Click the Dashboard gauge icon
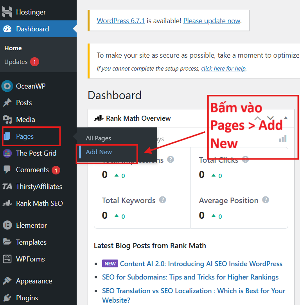The width and height of the screenshot is (300, 305). (7, 29)
